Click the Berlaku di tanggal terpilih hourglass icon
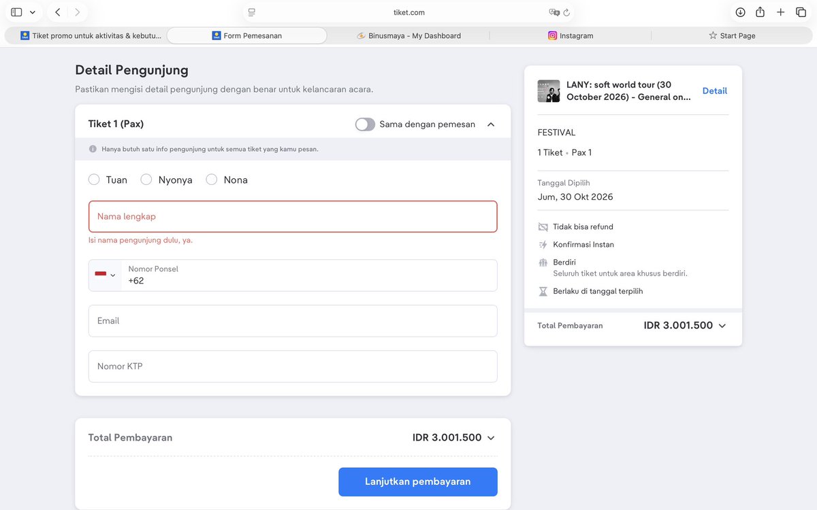This screenshot has width=817, height=510. tap(543, 291)
